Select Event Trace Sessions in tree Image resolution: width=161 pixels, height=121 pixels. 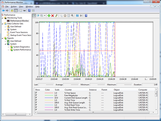19,32
